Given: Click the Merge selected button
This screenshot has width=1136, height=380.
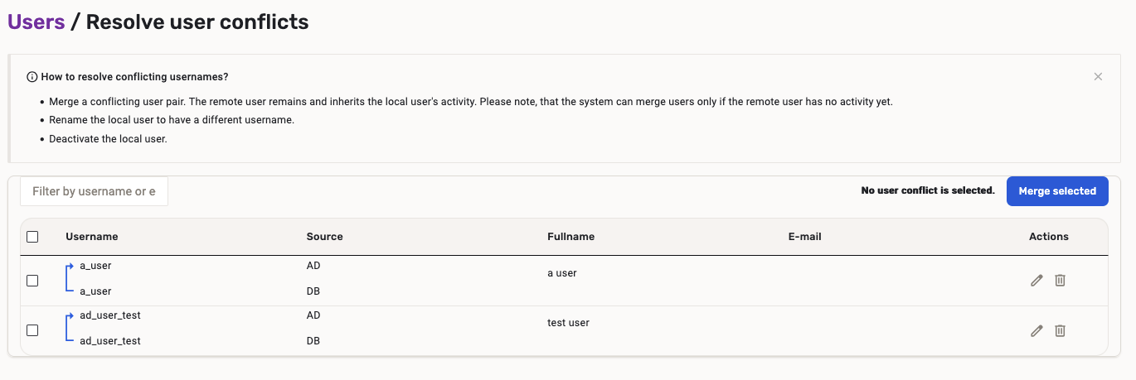Looking at the screenshot, I should click(1057, 191).
